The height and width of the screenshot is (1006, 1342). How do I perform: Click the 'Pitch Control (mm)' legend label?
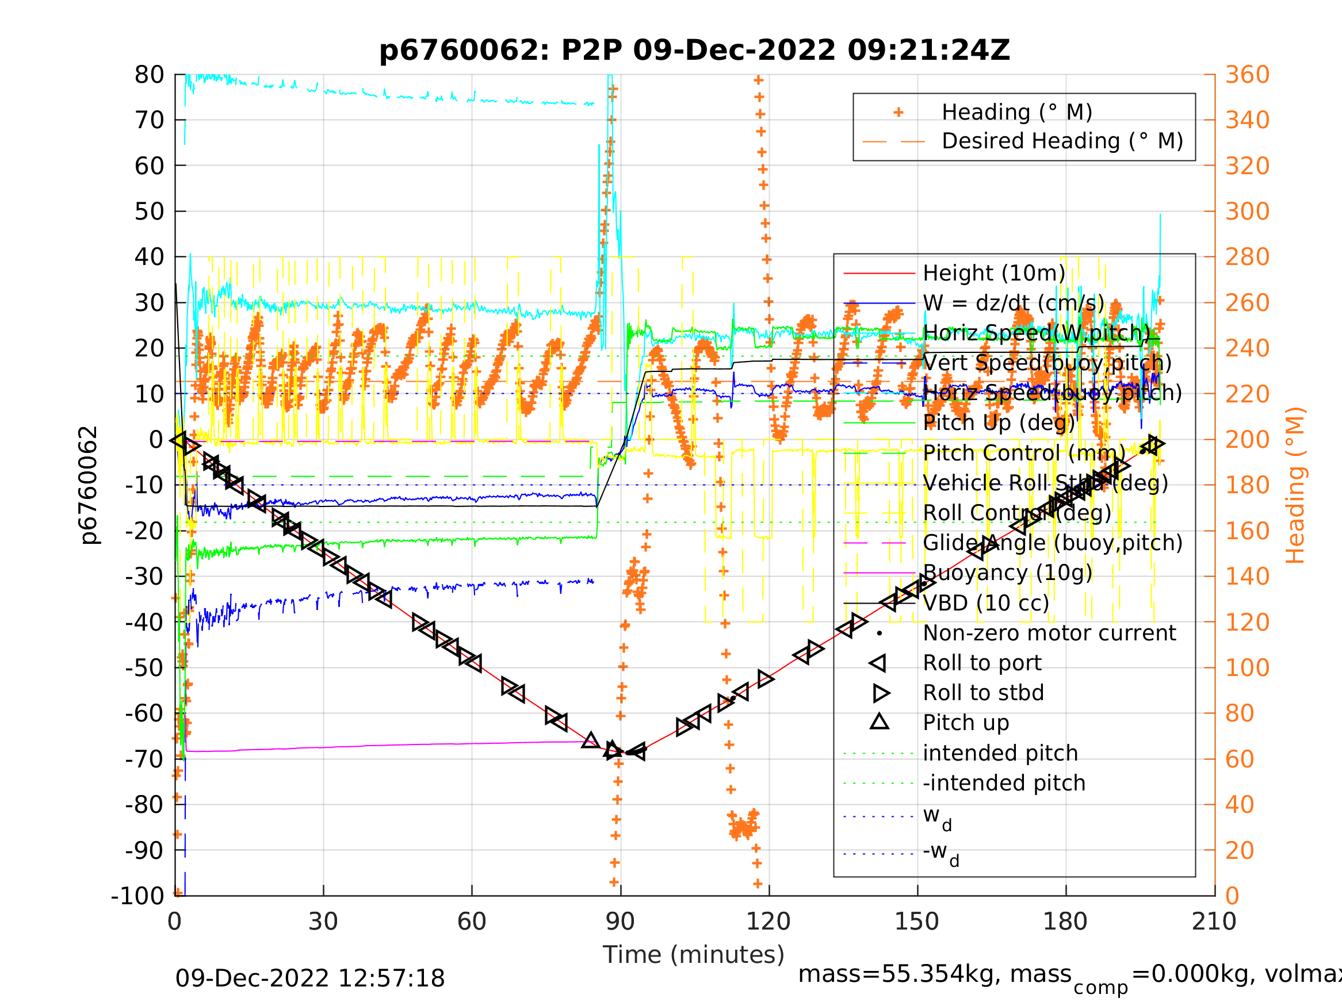[1024, 453]
